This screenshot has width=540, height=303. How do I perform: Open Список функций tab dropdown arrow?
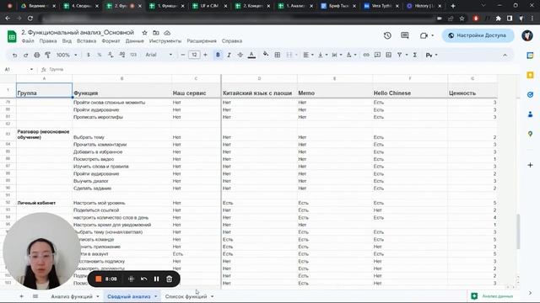click(x=212, y=296)
